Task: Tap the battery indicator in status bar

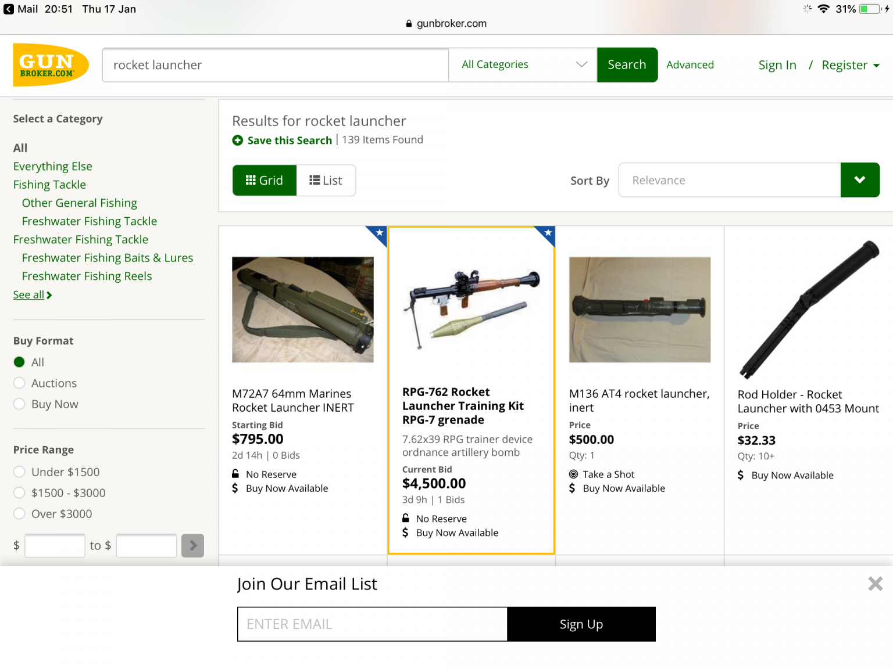Action: 870,9
